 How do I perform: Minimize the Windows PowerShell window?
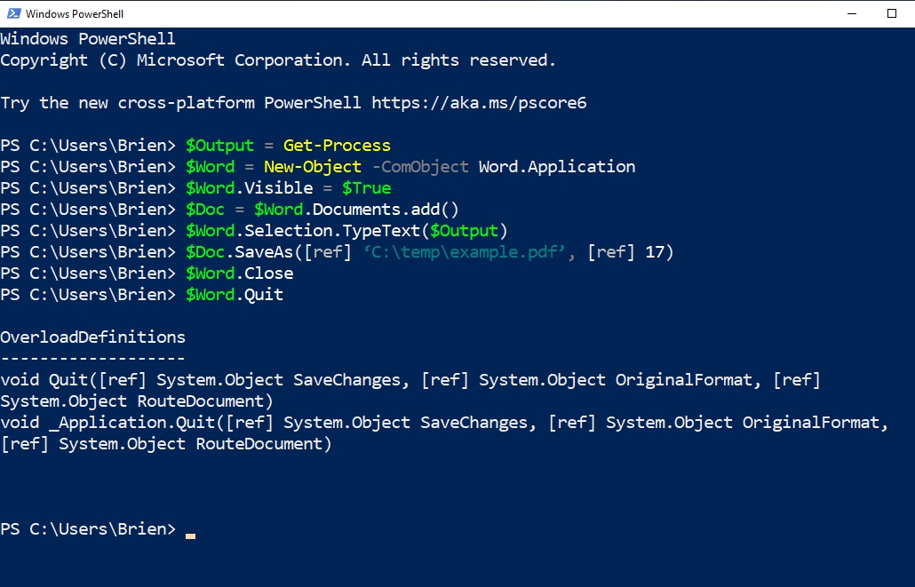point(852,13)
